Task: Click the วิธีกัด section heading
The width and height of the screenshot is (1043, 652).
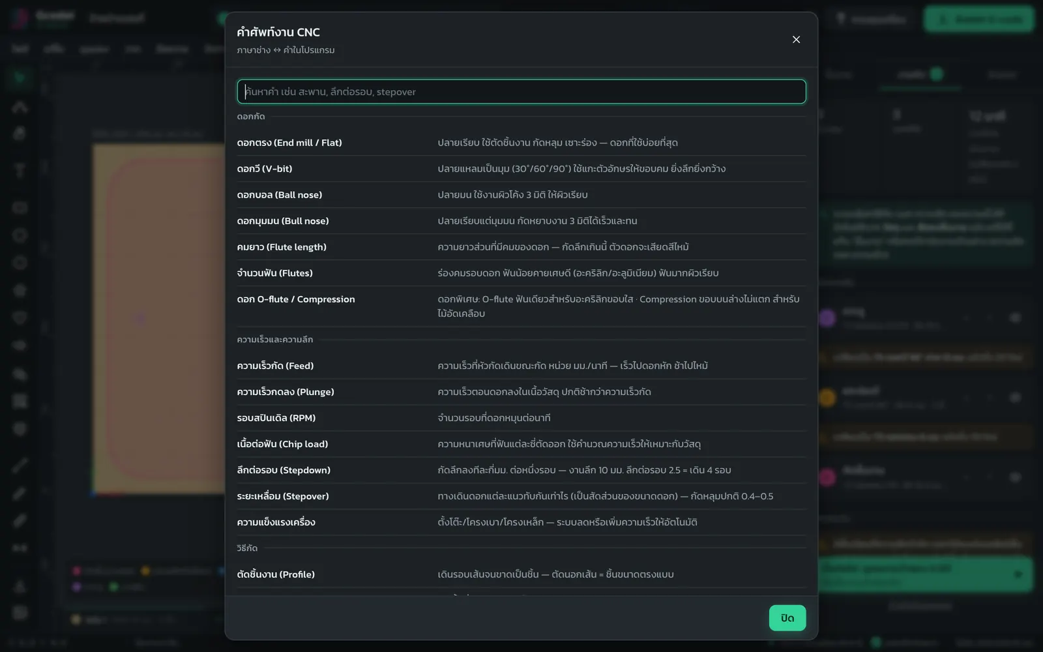Action: coord(248,548)
